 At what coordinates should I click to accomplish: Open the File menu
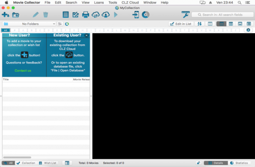click(47, 2)
